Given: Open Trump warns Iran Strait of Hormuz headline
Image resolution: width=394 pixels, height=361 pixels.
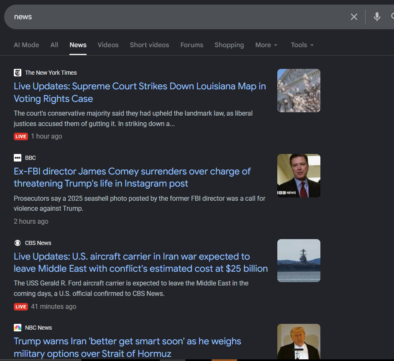Looking at the screenshot, I should 128,348.
